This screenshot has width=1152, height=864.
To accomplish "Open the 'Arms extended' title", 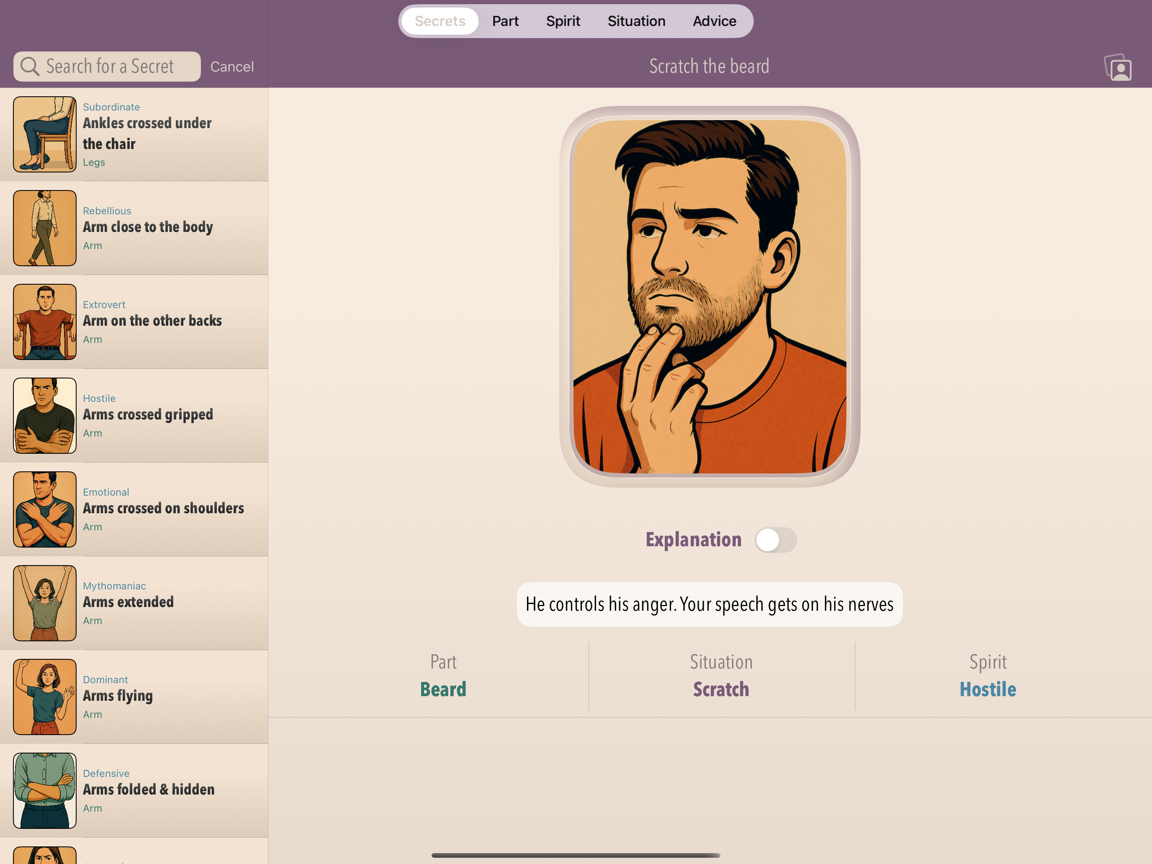I will (x=128, y=602).
